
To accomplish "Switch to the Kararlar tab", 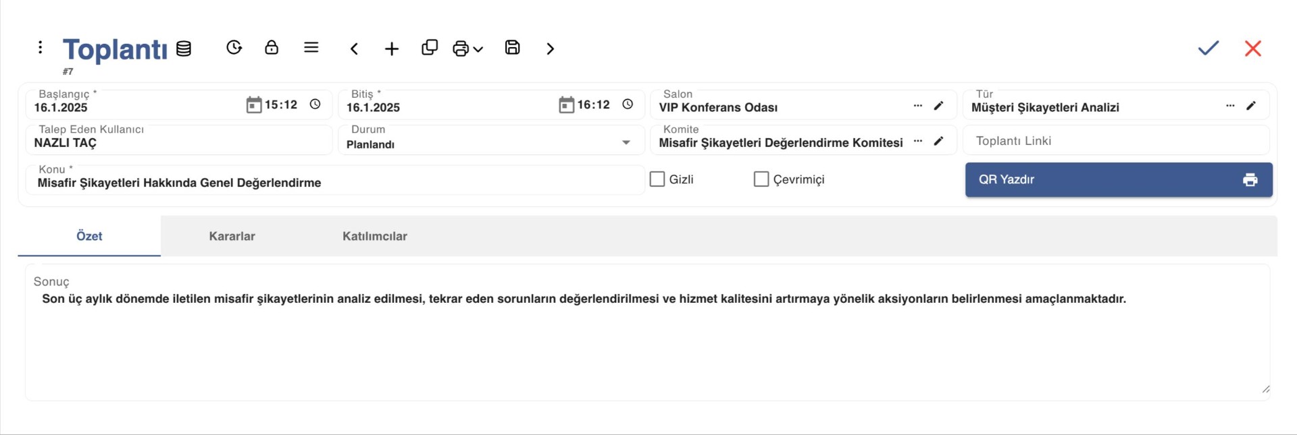I will point(232,236).
